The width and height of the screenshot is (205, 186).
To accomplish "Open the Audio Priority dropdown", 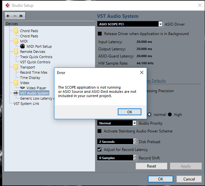I will point(134,123).
